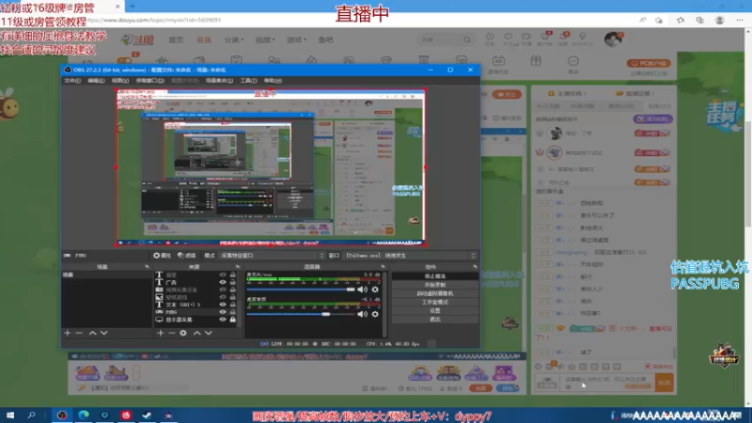Image resolution: width=752 pixels, height=423 pixels.
Task: Open source 滤镜 (Filters) button
Action: tap(186, 256)
